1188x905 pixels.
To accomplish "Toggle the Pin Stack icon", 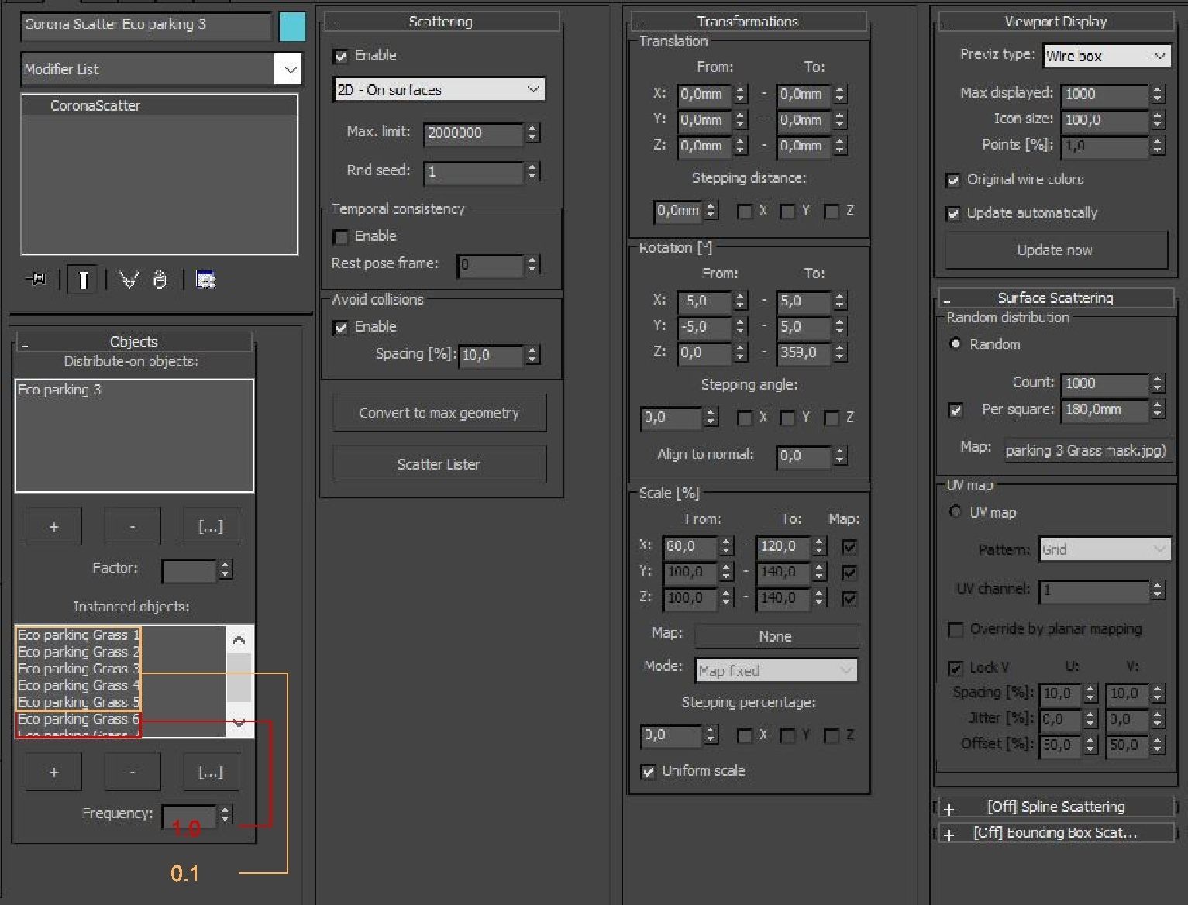I will 37,280.
